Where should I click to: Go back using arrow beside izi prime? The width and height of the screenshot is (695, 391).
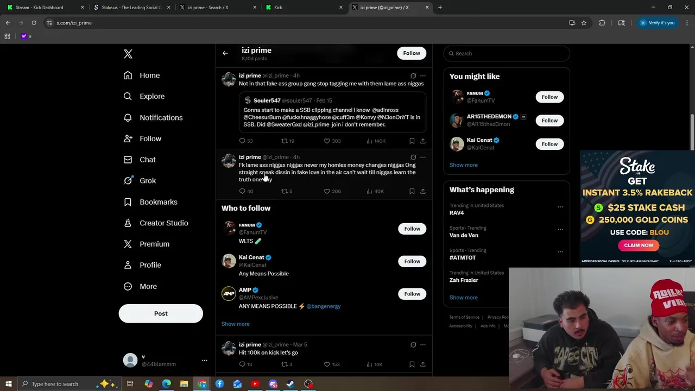pos(225,53)
